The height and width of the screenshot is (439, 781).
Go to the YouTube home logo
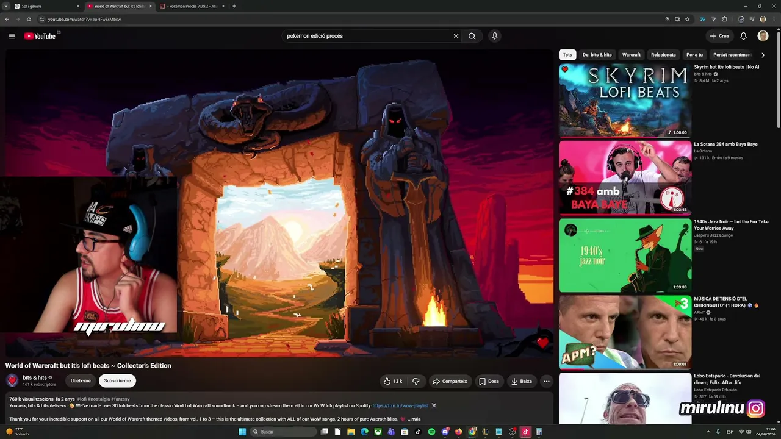click(40, 36)
